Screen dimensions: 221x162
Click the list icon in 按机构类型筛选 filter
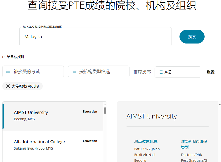click(74, 71)
